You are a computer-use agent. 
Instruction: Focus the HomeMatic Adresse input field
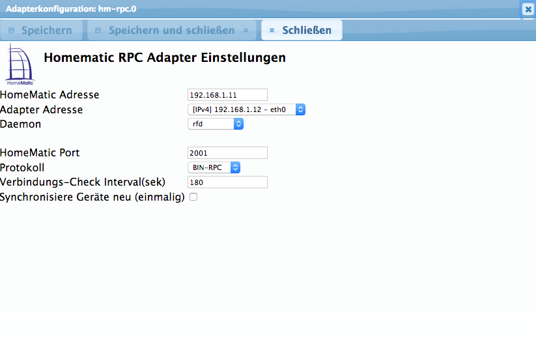(228, 94)
